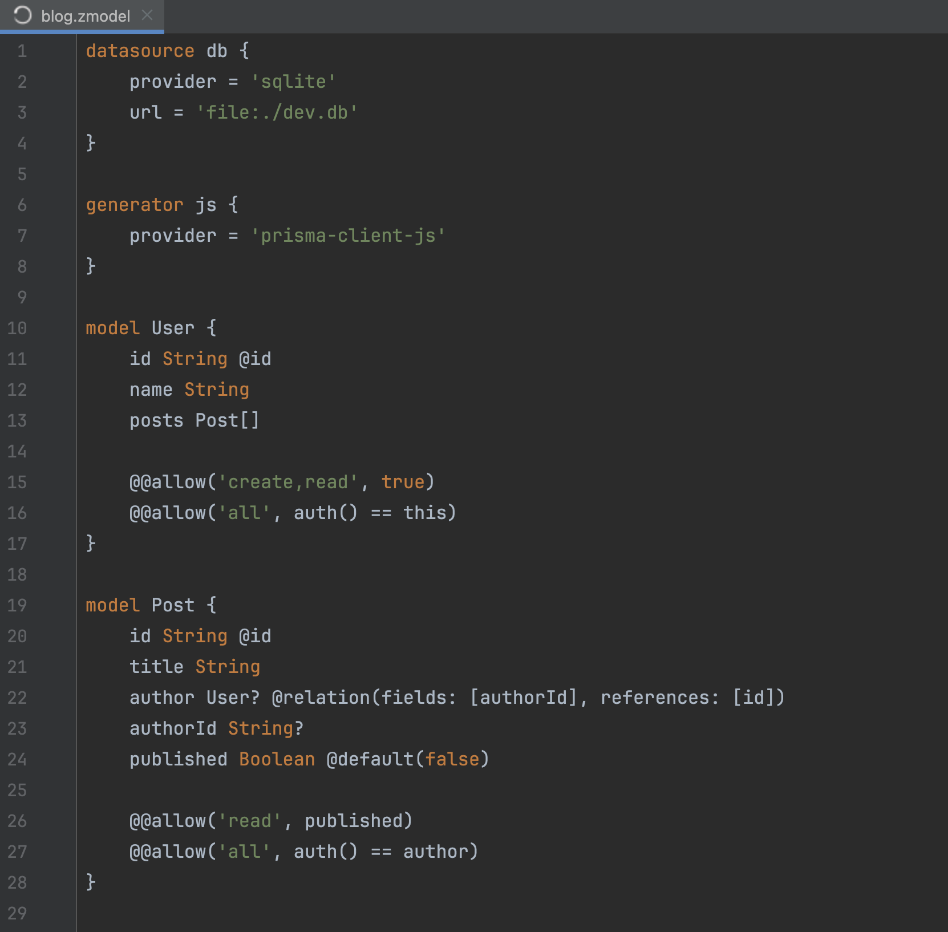The height and width of the screenshot is (932, 948).
Task: Click line number 1 in the gutter
Action: 22,50
